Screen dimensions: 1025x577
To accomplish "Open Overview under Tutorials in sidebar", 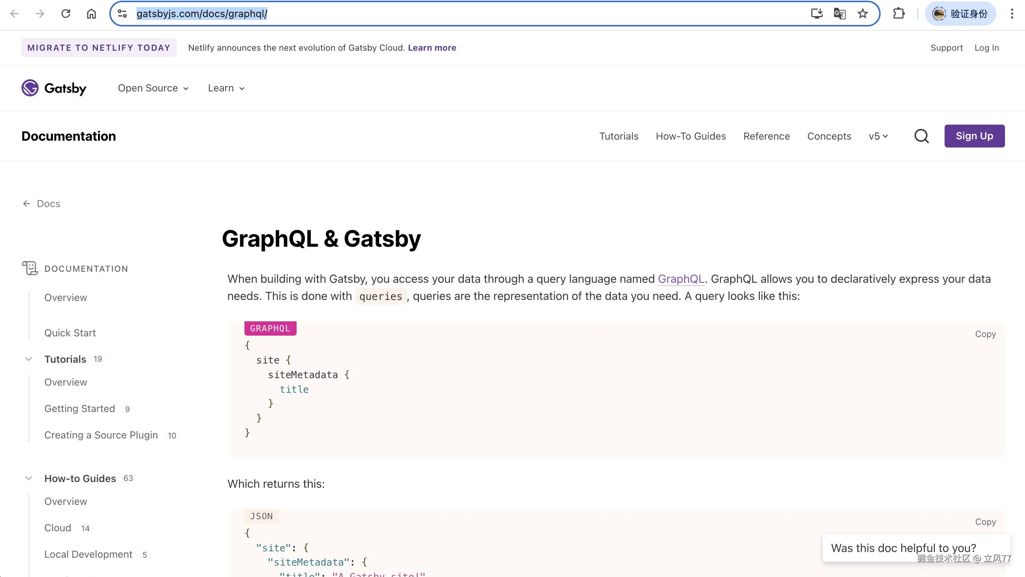I will [x=66, y=382].
